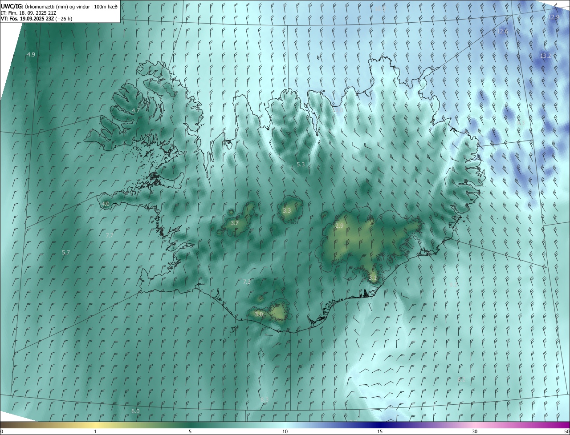Click the 3.3 value on the central glacier

pos(287,210)
